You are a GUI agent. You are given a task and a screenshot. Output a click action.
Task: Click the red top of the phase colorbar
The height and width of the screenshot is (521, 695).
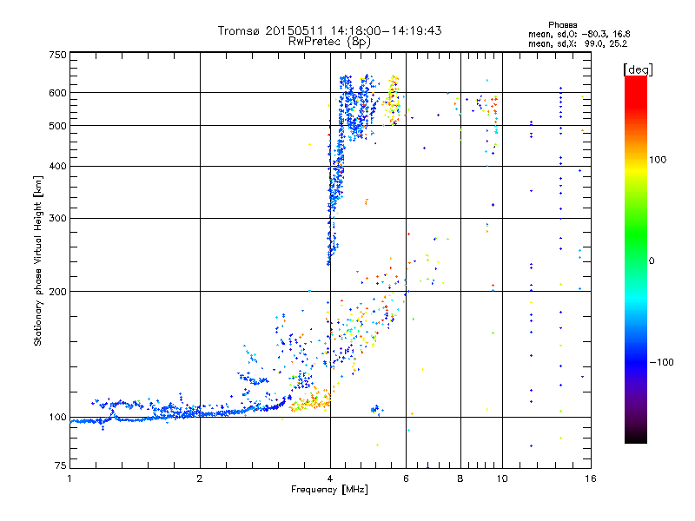click(635, 82)
